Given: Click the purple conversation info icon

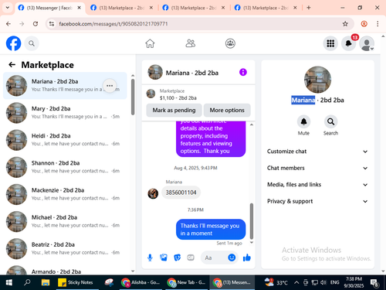Looking at the screenshot, I should (243, 72).
